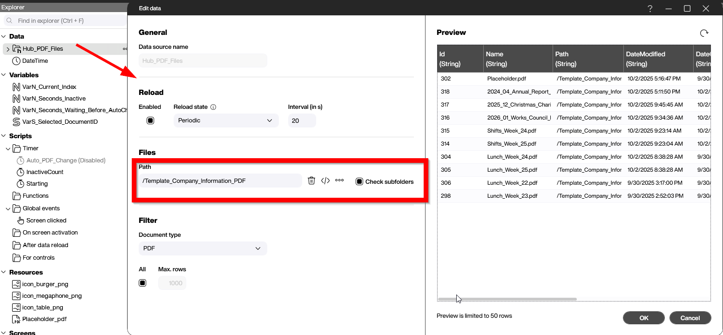
Task: Toggle the Reload Enabled checkbox
Action: [x=150, y=121]
